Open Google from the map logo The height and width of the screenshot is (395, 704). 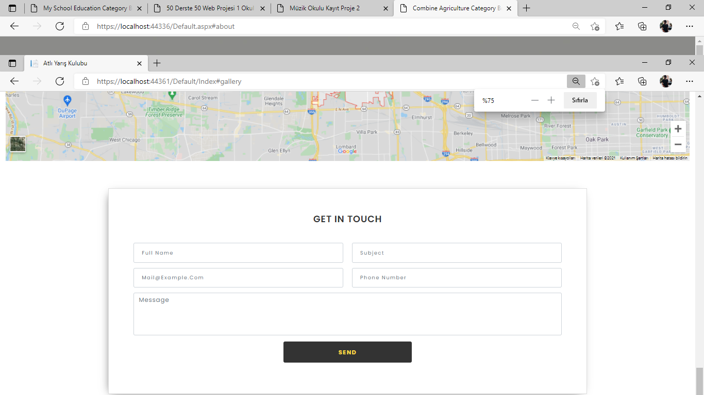coord(347,151)
